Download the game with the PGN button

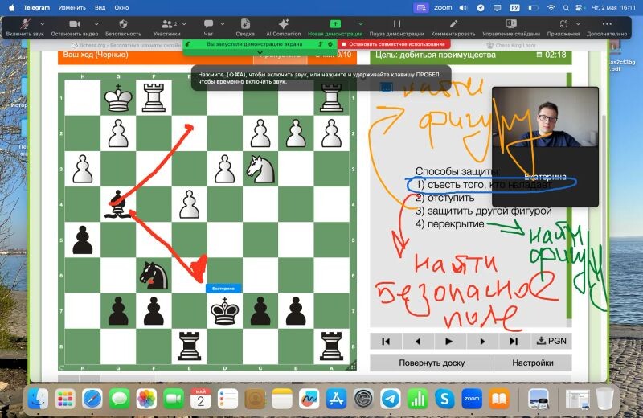[x=551, y=341]
